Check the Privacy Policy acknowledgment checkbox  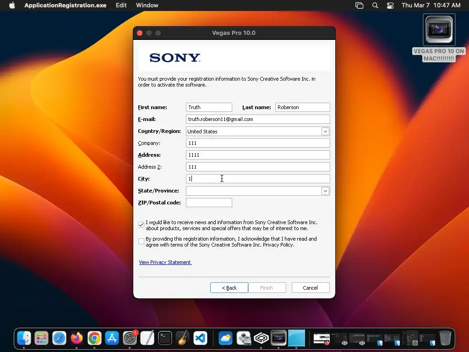point(141,241)
